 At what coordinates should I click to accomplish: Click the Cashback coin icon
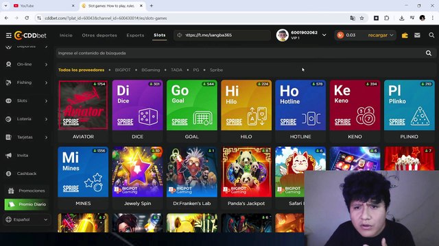(9, 174)
